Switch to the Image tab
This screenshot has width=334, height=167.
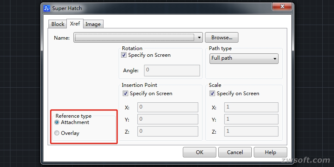[x=93, y=24]
